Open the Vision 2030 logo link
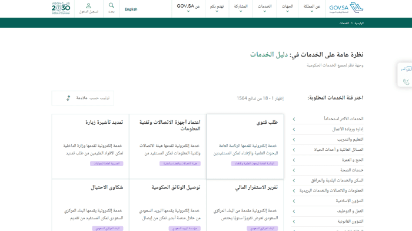 61,8
